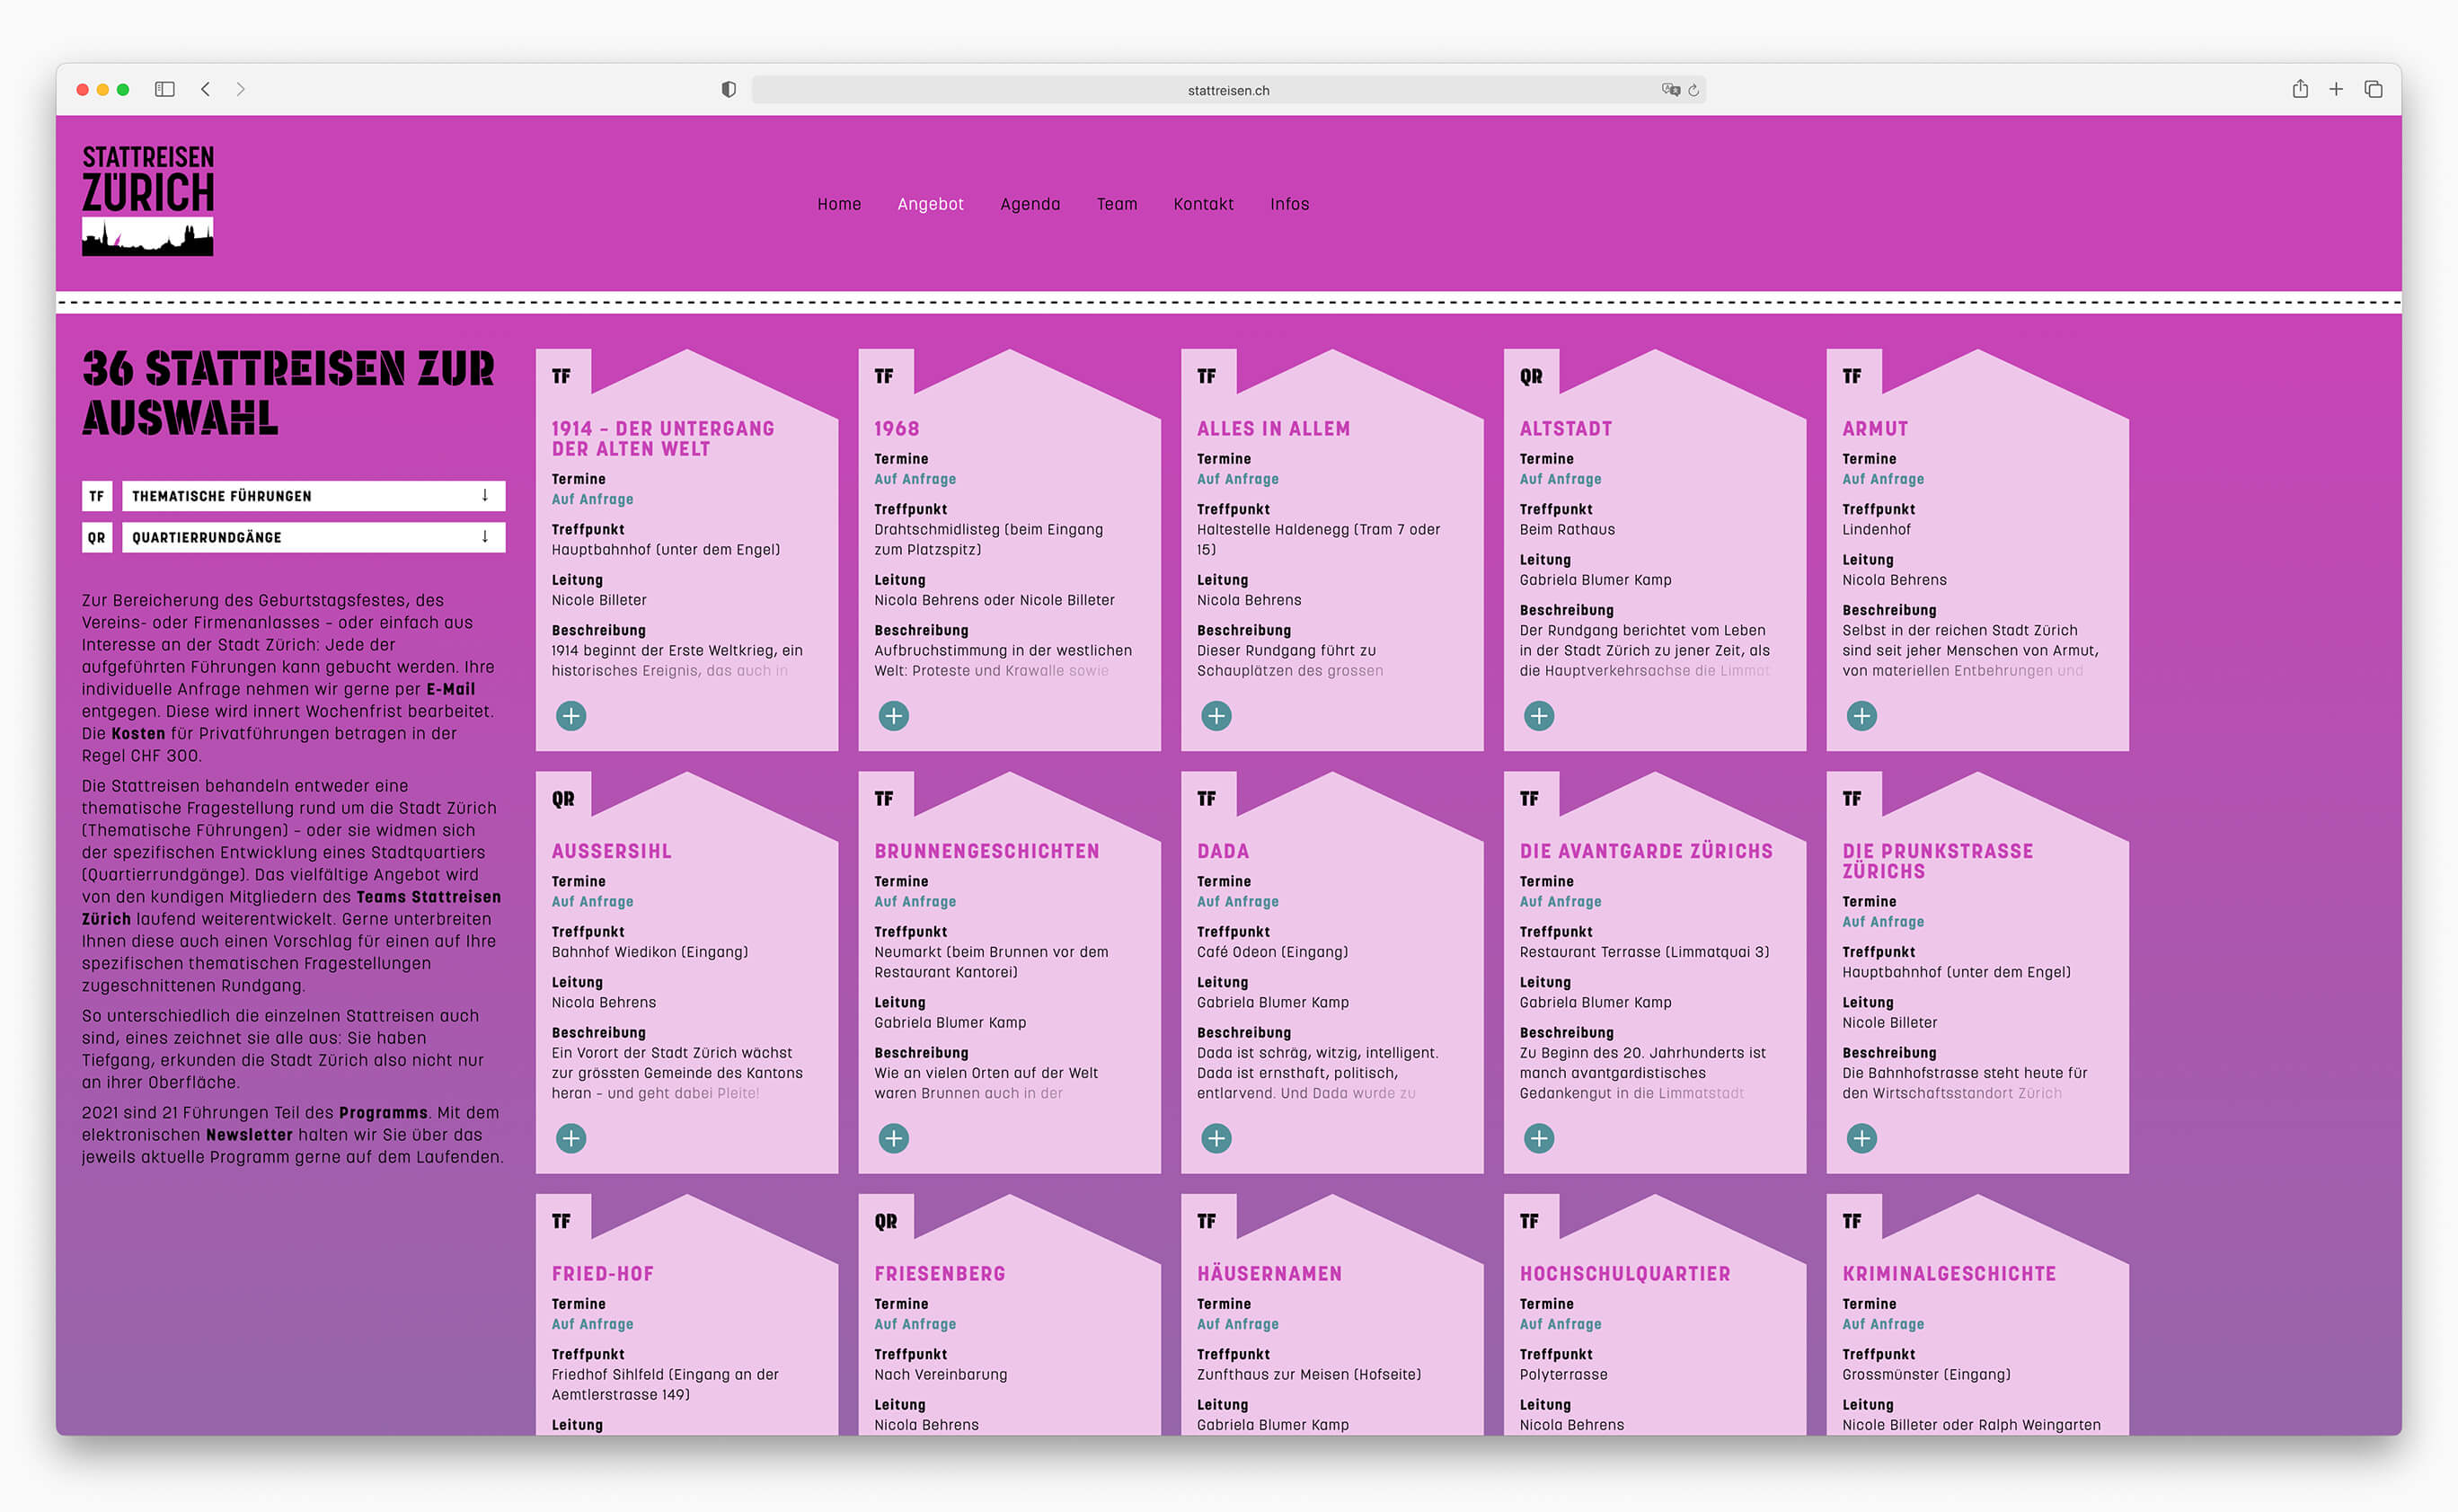Expand the Die Avantgarde Zürichs plus icon
This screenshot has width=2458, height=1512.
click(x=1539, y=1138)
